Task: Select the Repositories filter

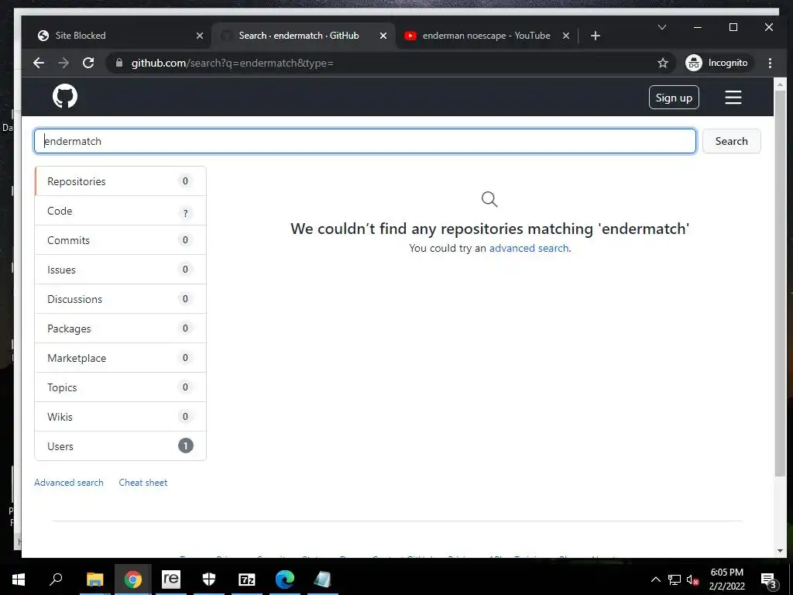Action: [120, 181]
